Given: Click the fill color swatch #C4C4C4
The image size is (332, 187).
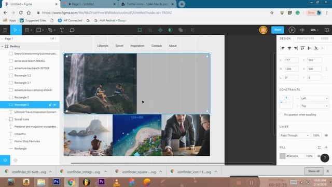Looking at the screenshot, I should [282, 156].
